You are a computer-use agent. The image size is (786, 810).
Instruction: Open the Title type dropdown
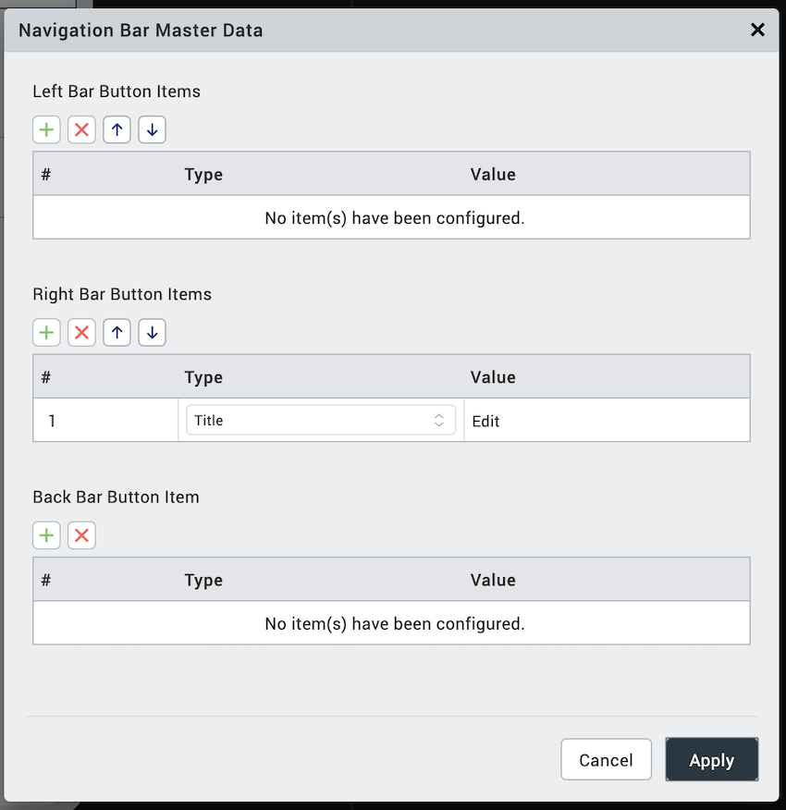click(x=320, y=420)
